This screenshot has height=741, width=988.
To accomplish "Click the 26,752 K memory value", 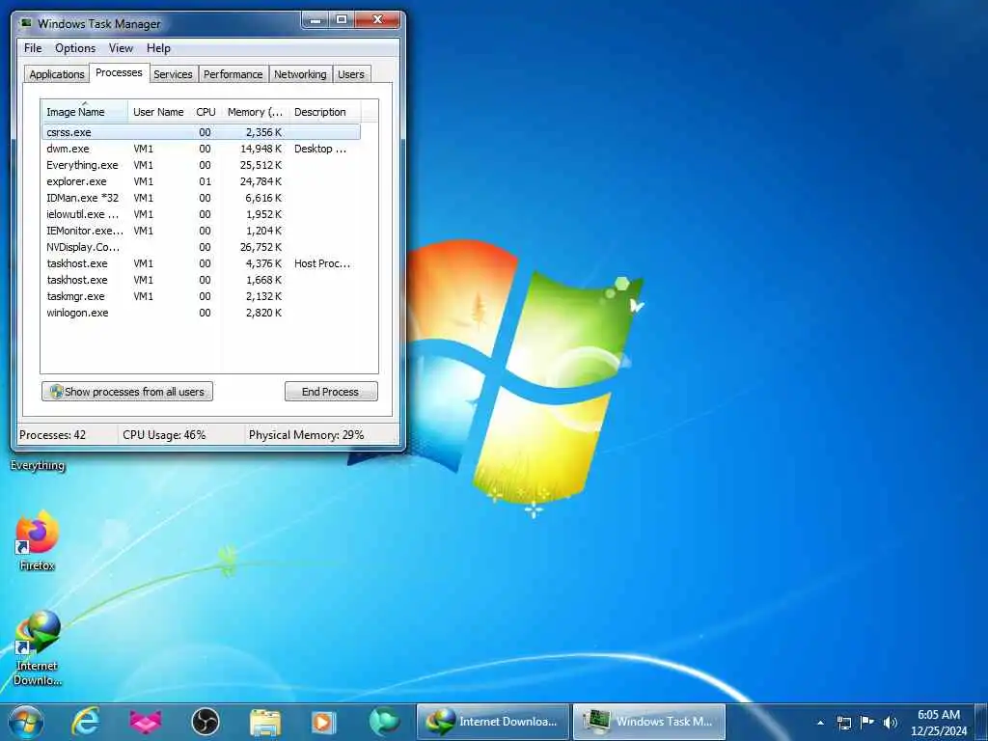I will (x=261, y=247).
